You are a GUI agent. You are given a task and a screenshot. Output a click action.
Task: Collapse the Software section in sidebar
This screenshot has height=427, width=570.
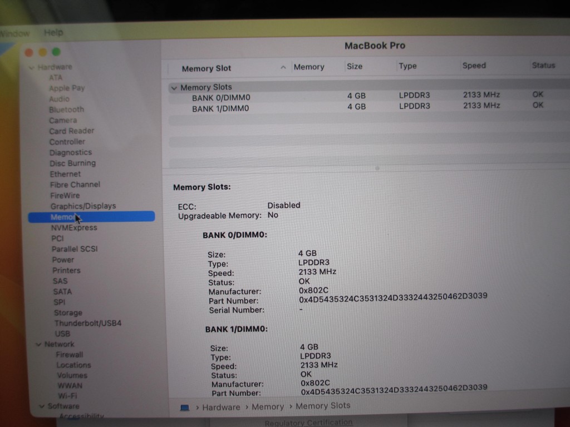42,406
